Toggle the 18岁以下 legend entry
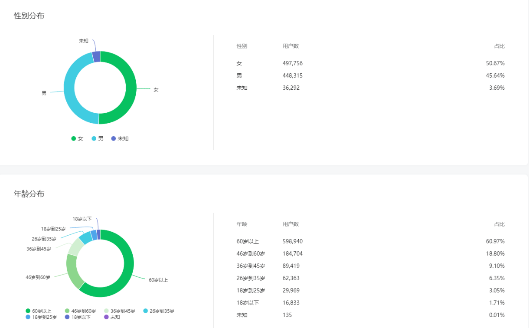The width and height of the screenshot is (529, 328). (78, 317)
